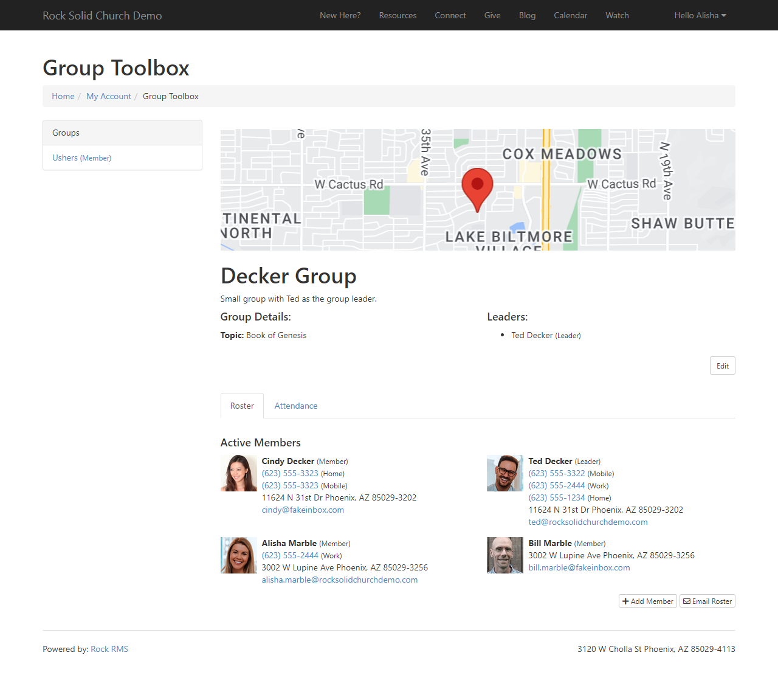778x686 pixels.
Task: Open the Calendar nav item
Action: (x=570, y=15)
